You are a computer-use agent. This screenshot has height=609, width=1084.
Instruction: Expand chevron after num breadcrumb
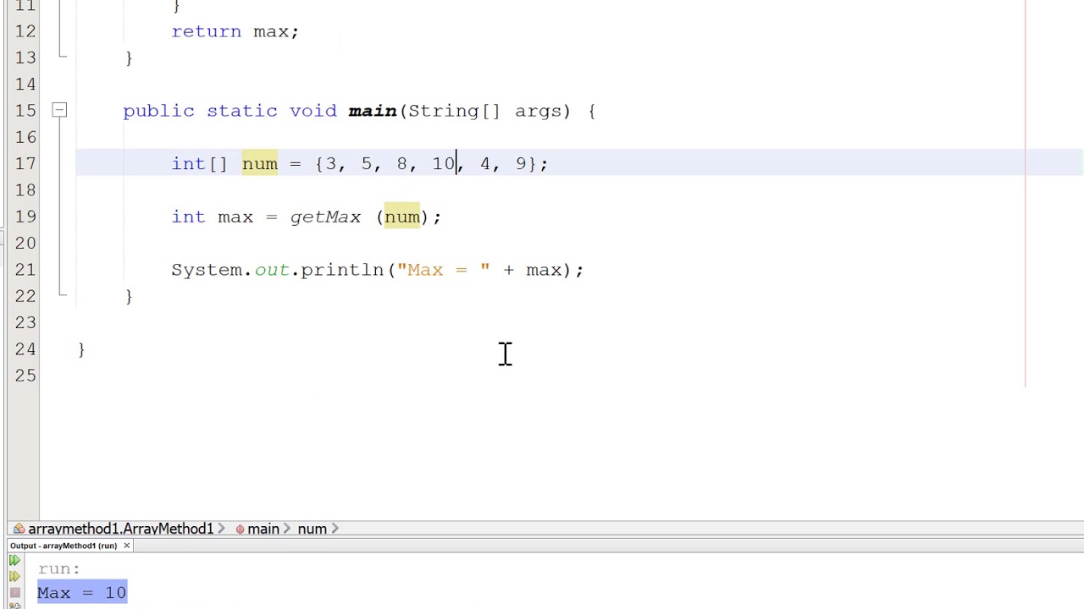coord(335,529)
